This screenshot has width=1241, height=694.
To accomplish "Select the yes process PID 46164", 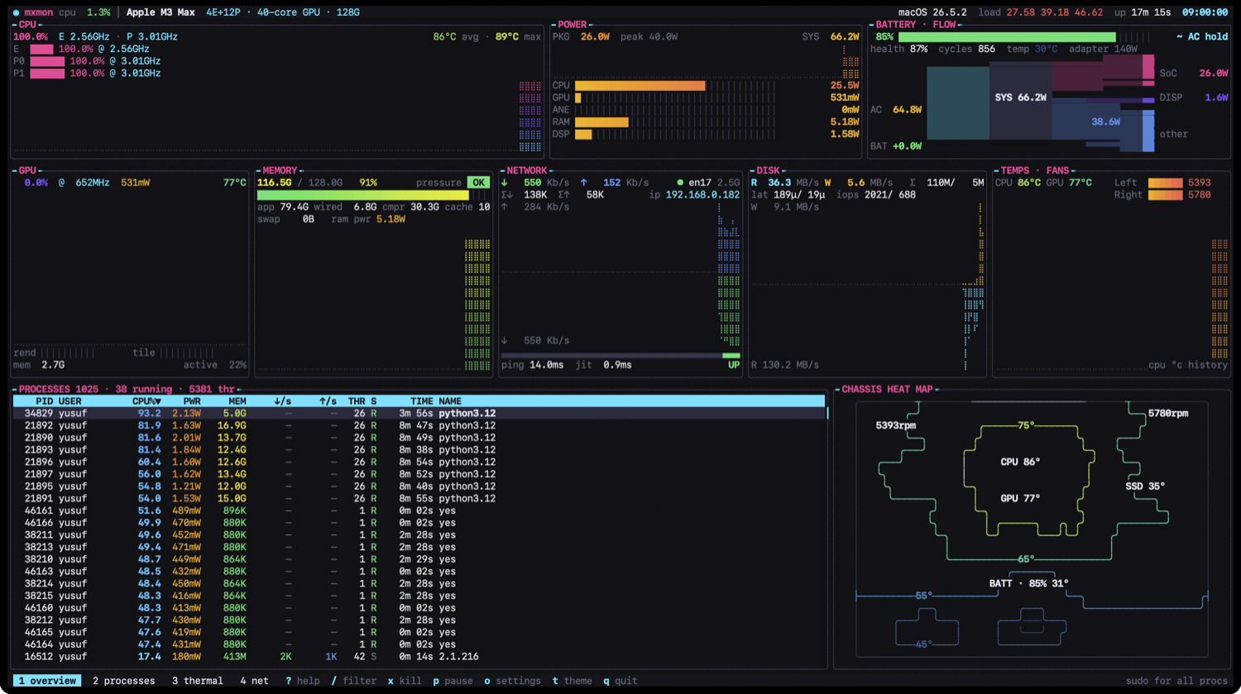I will coord(419,644).
